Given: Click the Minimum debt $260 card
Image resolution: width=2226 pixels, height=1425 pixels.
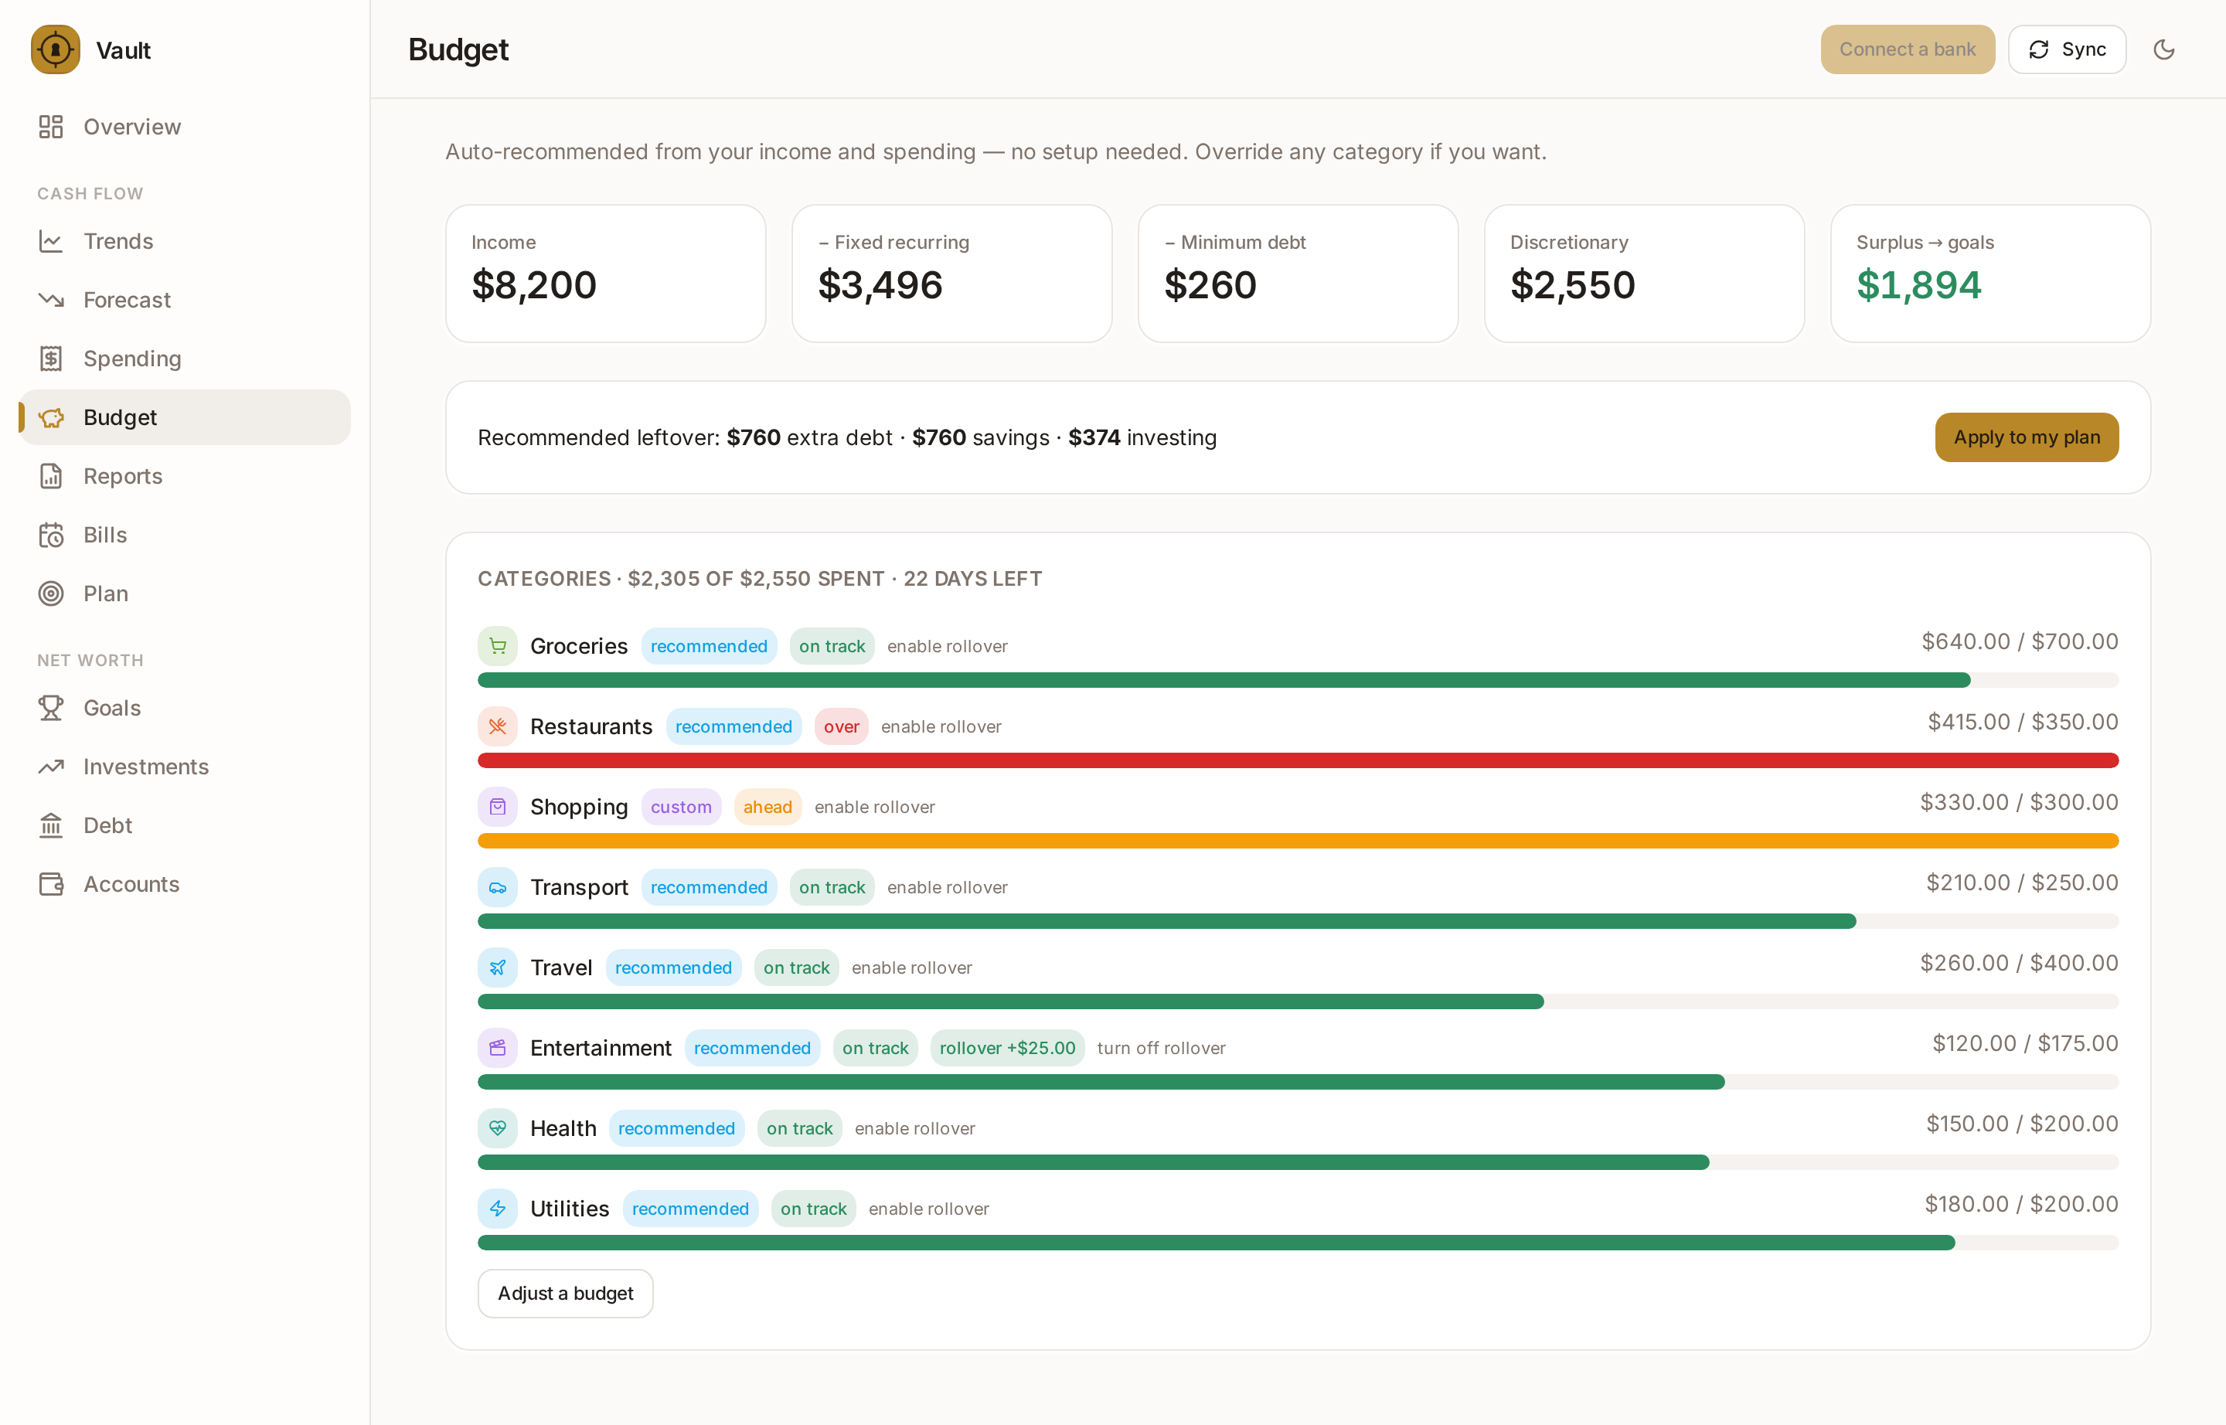Looking at the screenshot, I should (1298, 274).
